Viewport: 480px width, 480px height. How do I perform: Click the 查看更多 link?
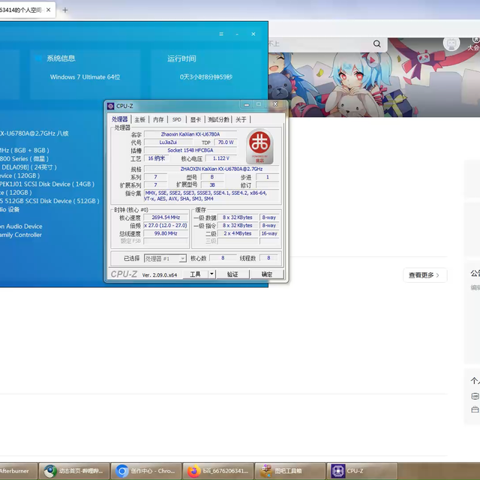[425, 275]
